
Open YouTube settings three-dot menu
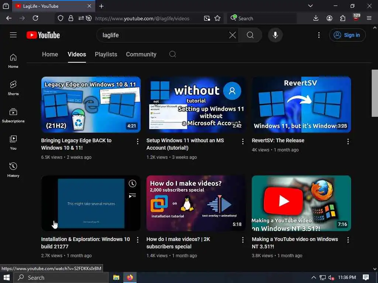coord(319,35)
